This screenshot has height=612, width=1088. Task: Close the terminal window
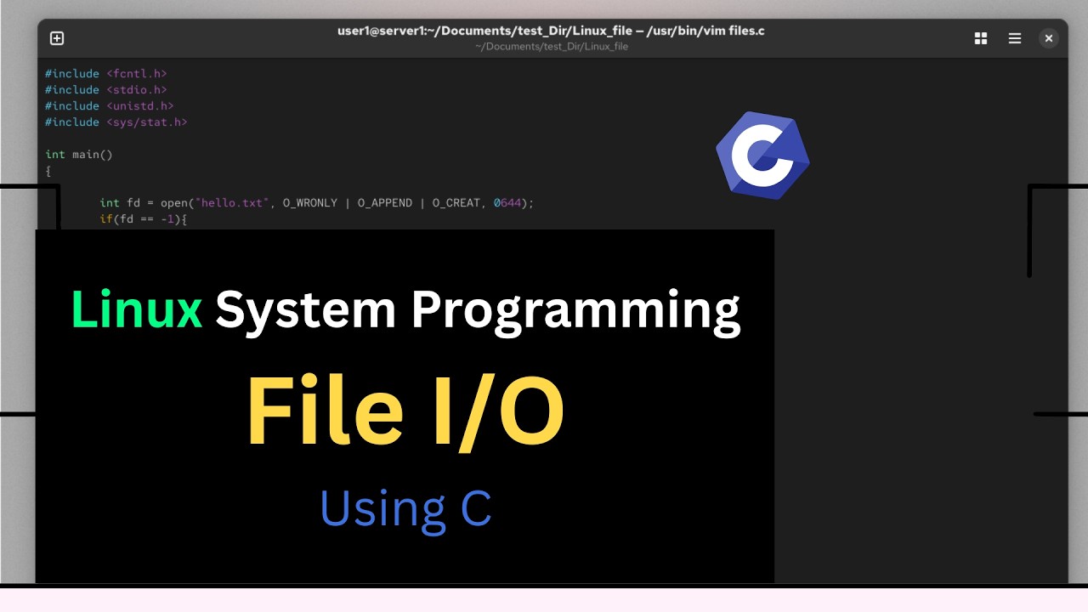pyautogui.click(x=1048, y=38)
